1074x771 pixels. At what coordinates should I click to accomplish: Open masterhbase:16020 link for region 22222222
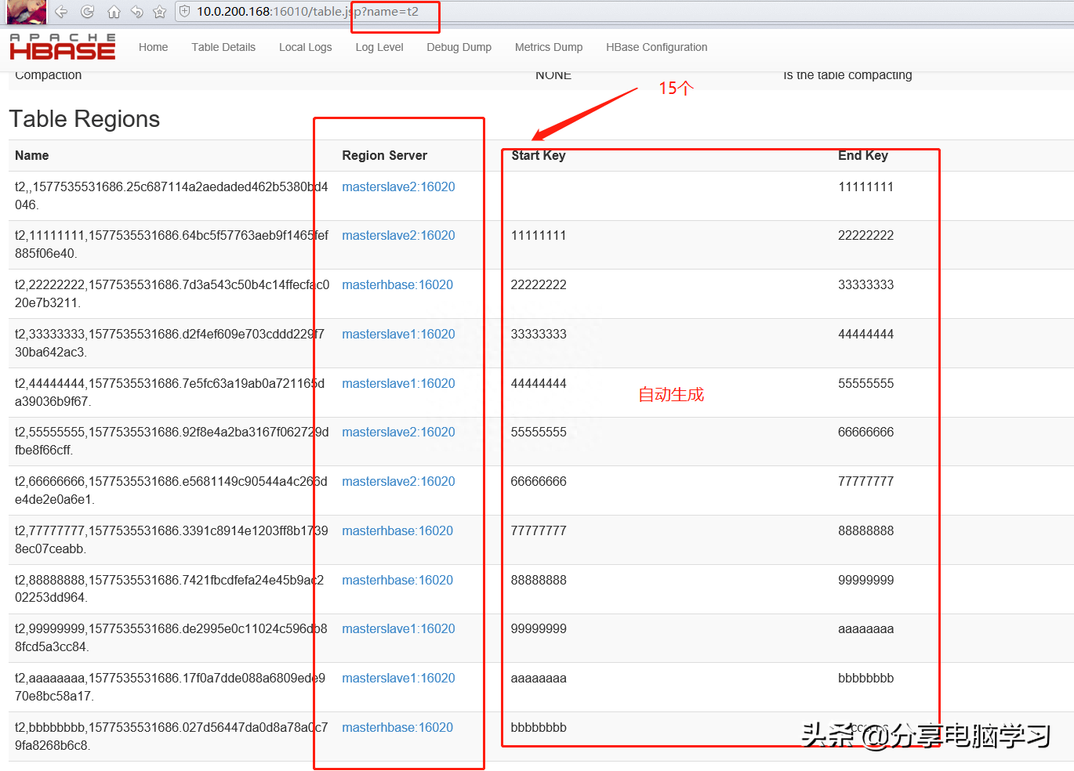(x=397, y=284)
